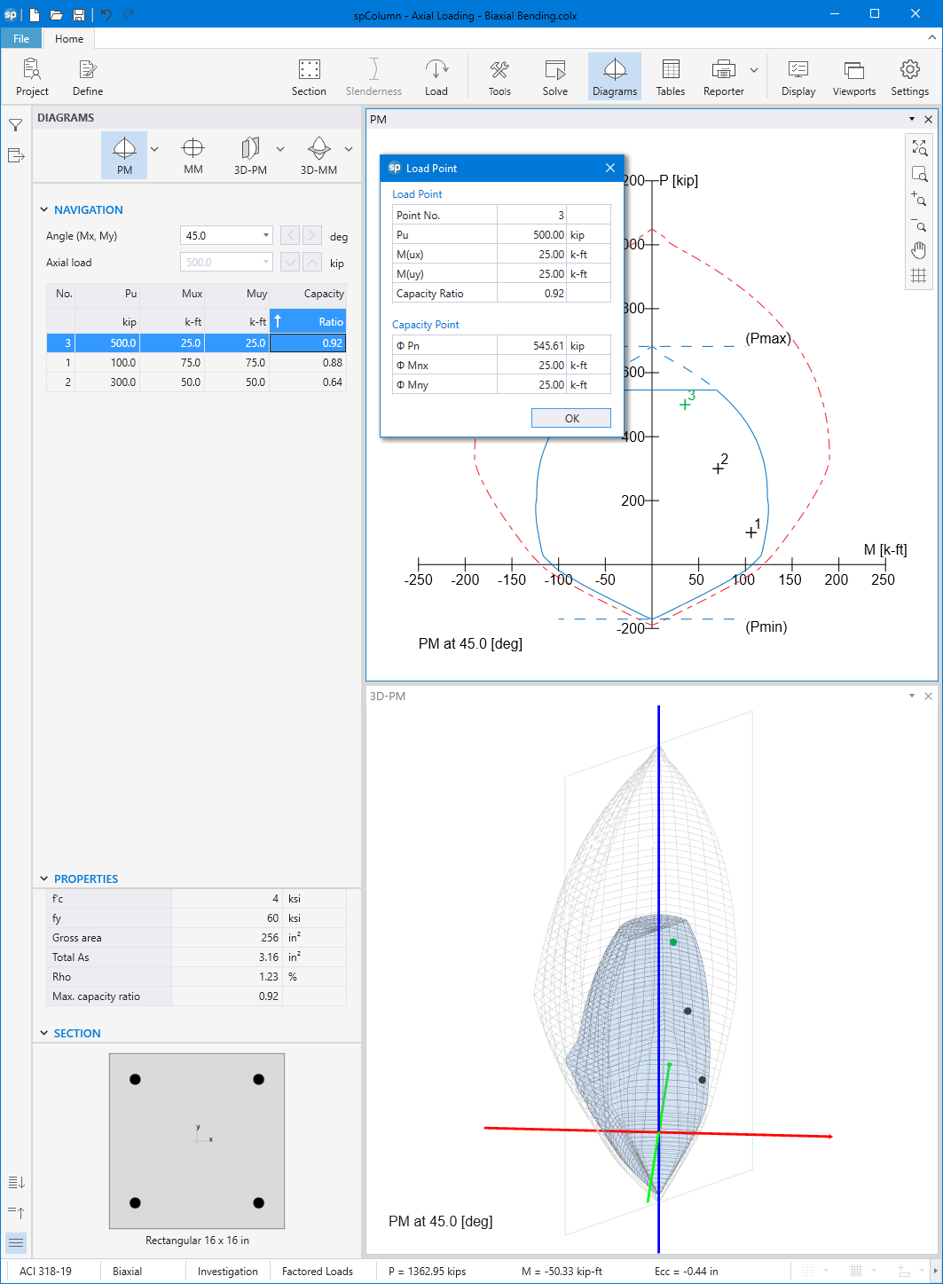Click the zoom to extents icon
Viewport: 943px width, 1284px height.
click(918, 148)
